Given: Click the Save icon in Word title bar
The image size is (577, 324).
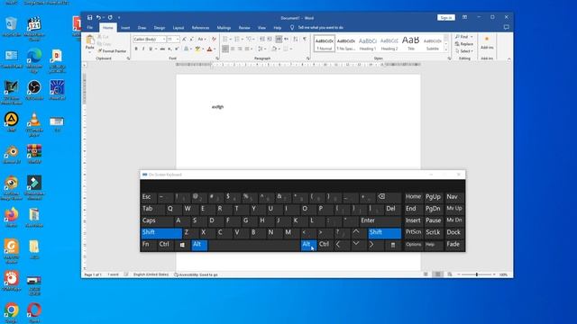Looking at the screenshot, I should pos(89,17).
